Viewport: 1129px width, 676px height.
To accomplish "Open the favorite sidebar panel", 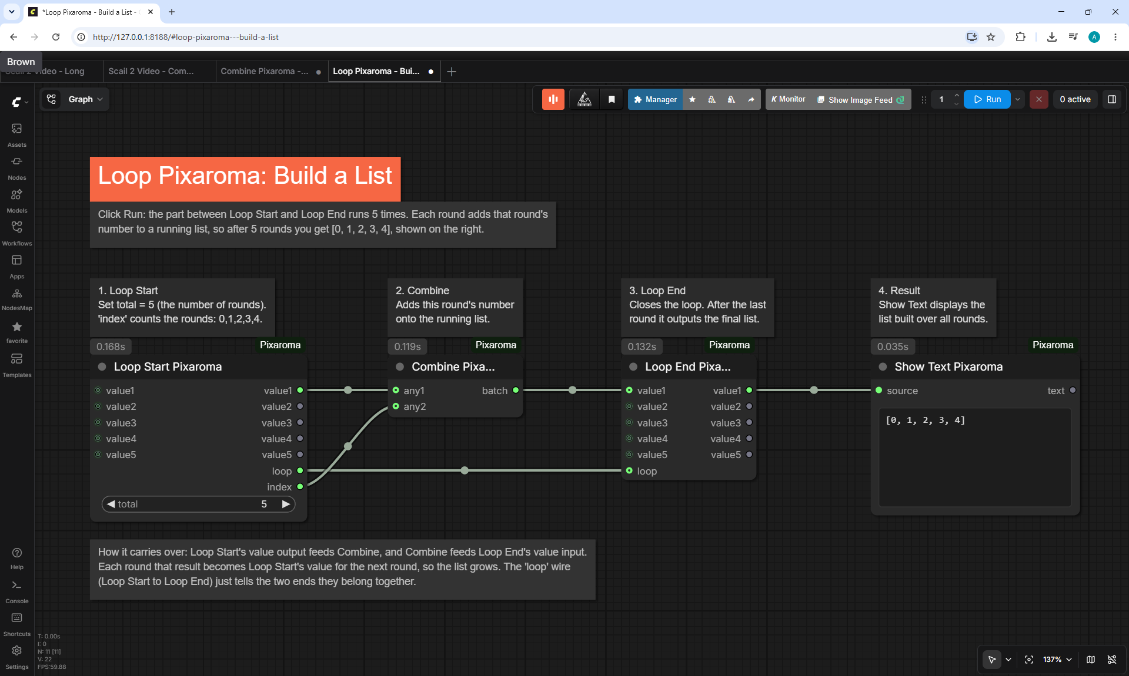I will click(17, 332).
